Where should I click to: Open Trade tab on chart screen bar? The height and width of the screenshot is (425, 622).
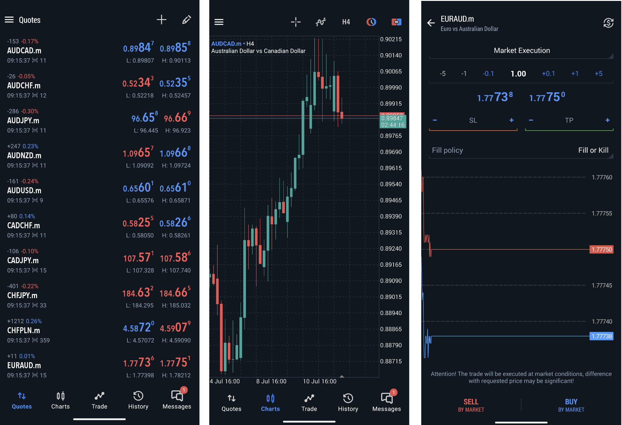click(x=309, y=403)
